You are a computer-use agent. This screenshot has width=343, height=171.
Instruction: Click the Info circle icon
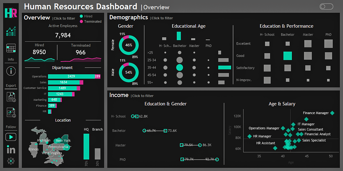(11, 71)
